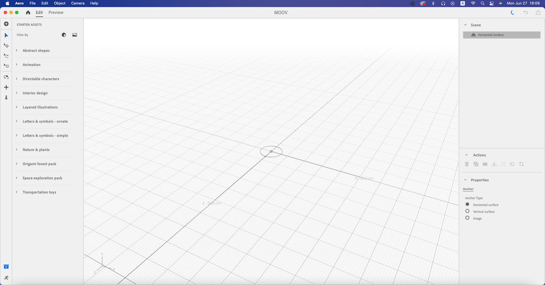Go to the Home screen icon
This screenshot has height=285, width=545.
point(28,12)
